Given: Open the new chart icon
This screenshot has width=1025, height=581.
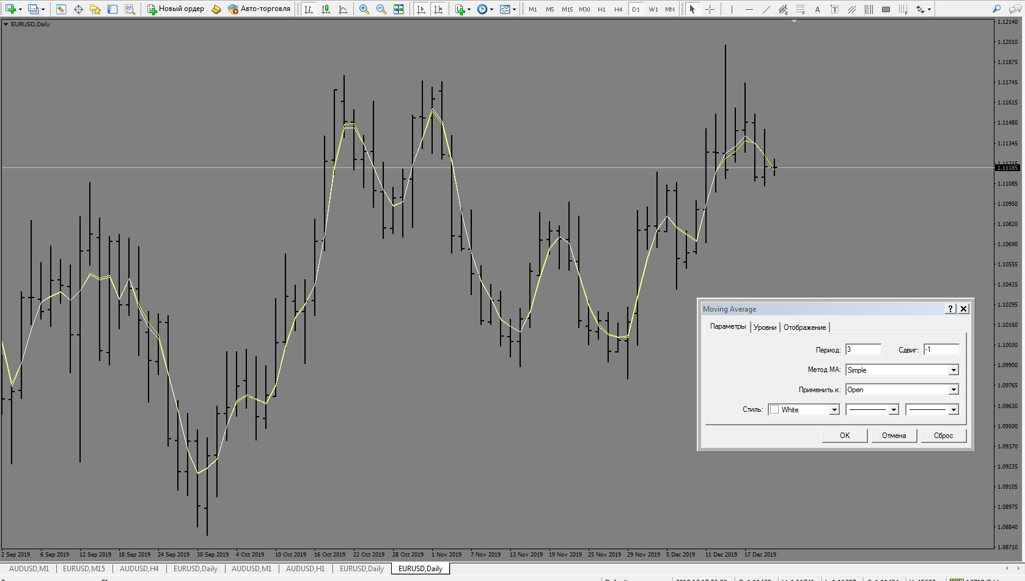Looking at the screenshot, I should 10,9.
